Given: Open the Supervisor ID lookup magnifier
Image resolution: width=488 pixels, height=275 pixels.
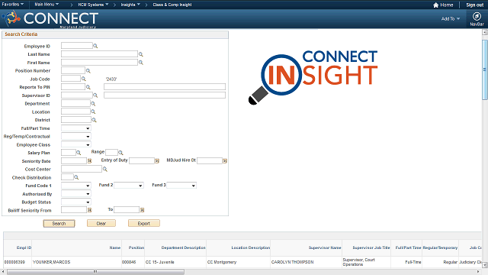Looking at the screenshot, I should point(95,95).
